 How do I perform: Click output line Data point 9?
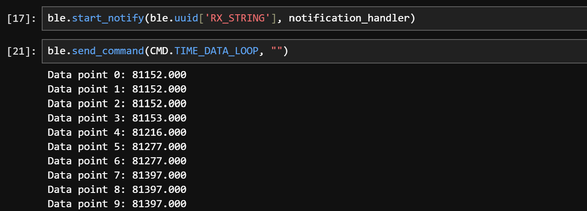(117, 204)
